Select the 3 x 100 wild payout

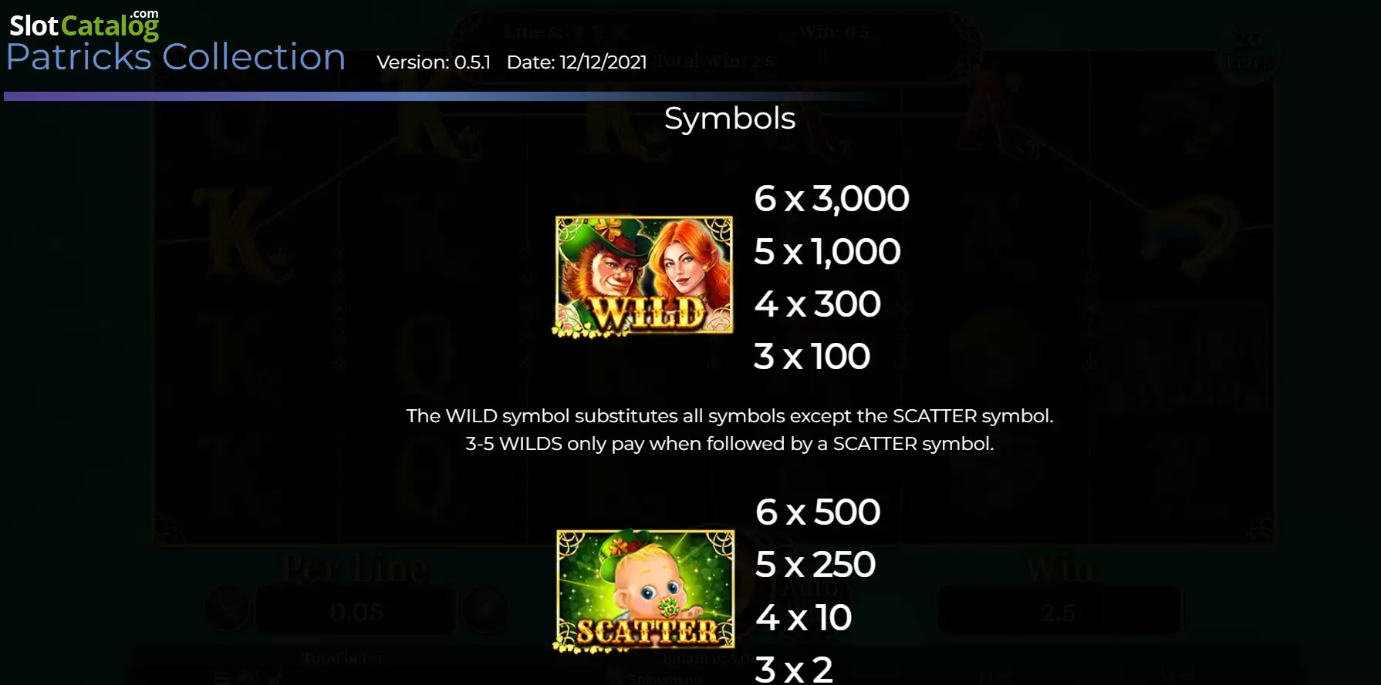(x=812, y=356)
